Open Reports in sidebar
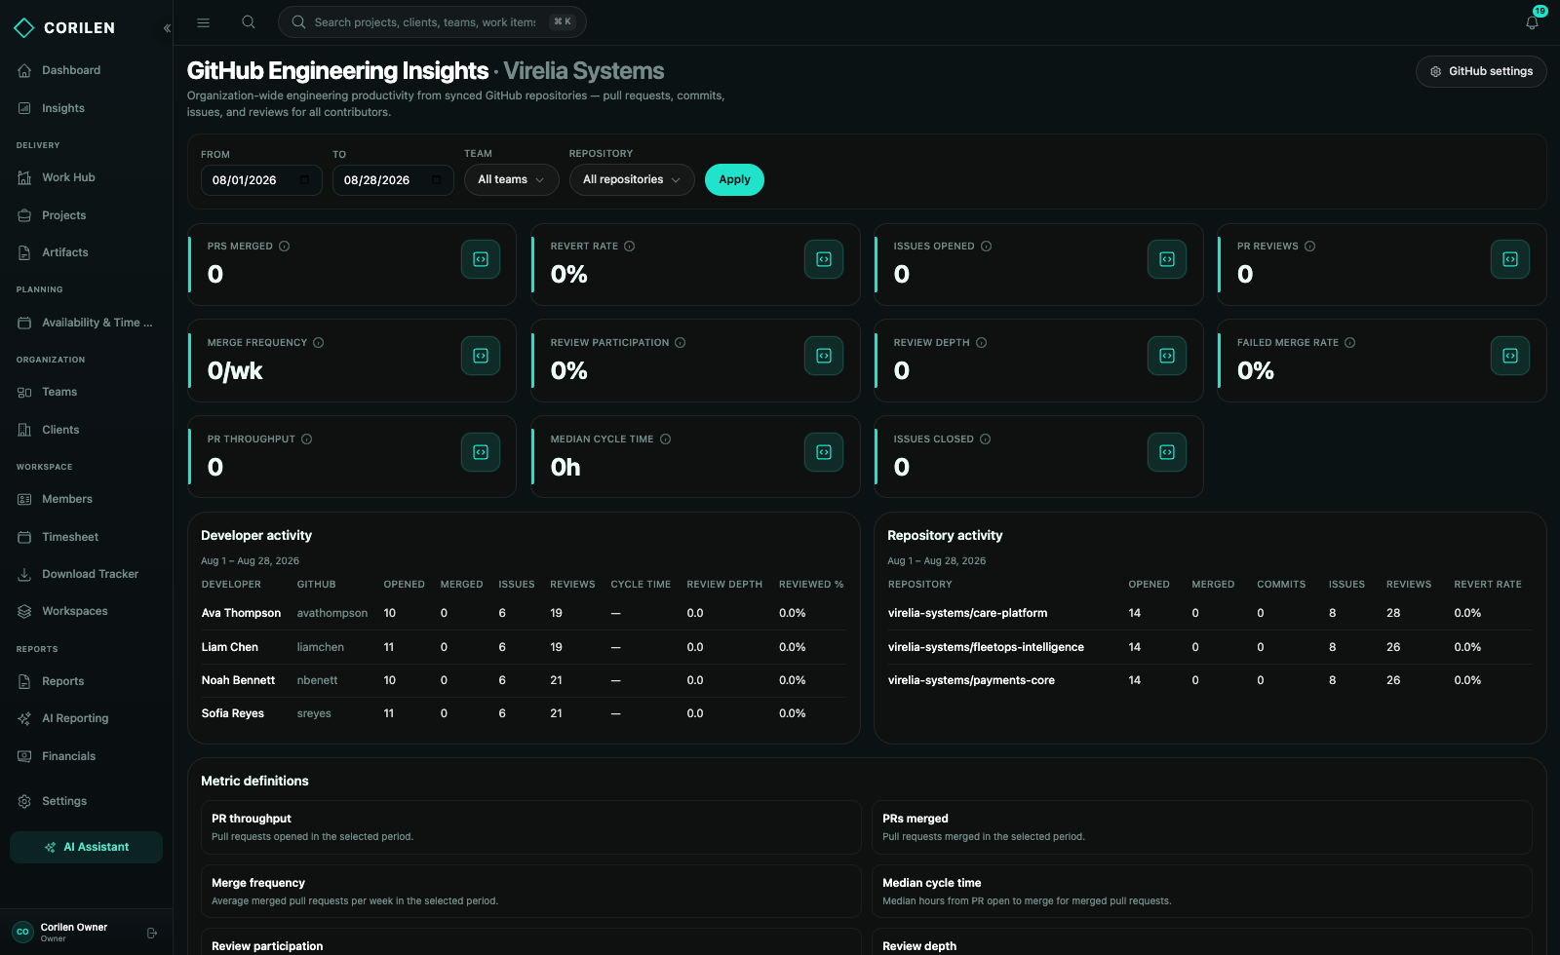 click(x=86, y=681)
